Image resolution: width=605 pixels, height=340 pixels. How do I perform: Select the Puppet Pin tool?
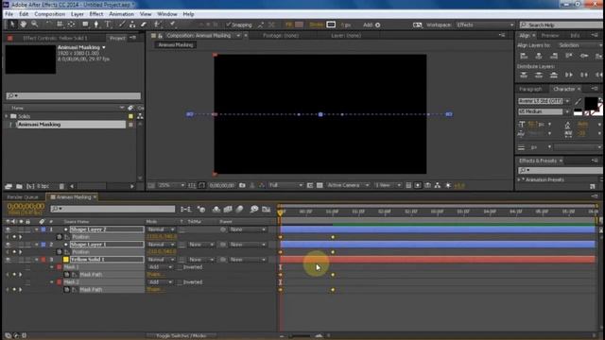tap(172, 25)
